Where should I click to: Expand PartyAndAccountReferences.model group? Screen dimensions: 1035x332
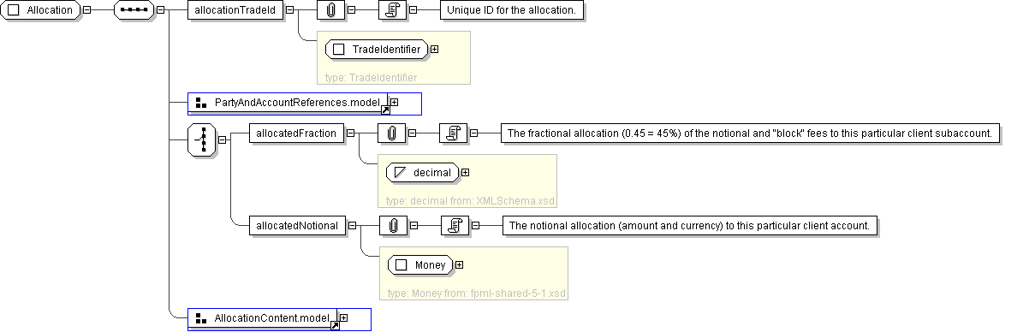394,103
